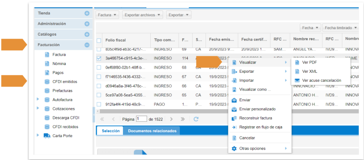Open the Visualizar context menu item
Viewport: 364px width, 160px height.
[x=259, y=62]
